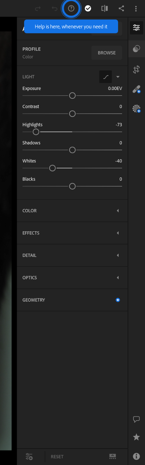This screenshot has width=145, height=465.
Task: Select the Healing bandage tool
Action: pos(137,89)
